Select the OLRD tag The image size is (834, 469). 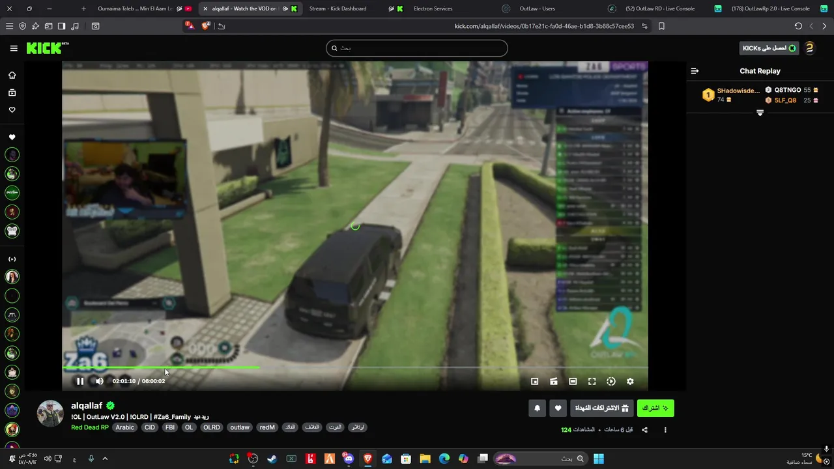click(x=211, y=427)
